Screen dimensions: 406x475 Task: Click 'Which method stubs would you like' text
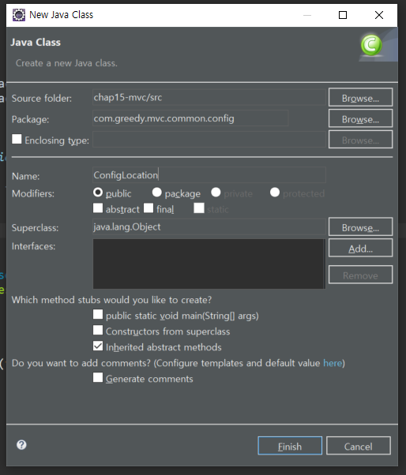click(111, 300)
